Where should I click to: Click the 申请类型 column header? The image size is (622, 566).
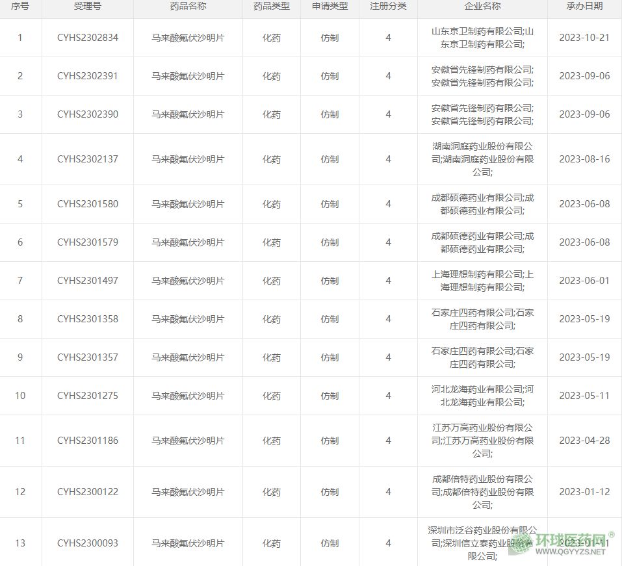pos(330,6)
